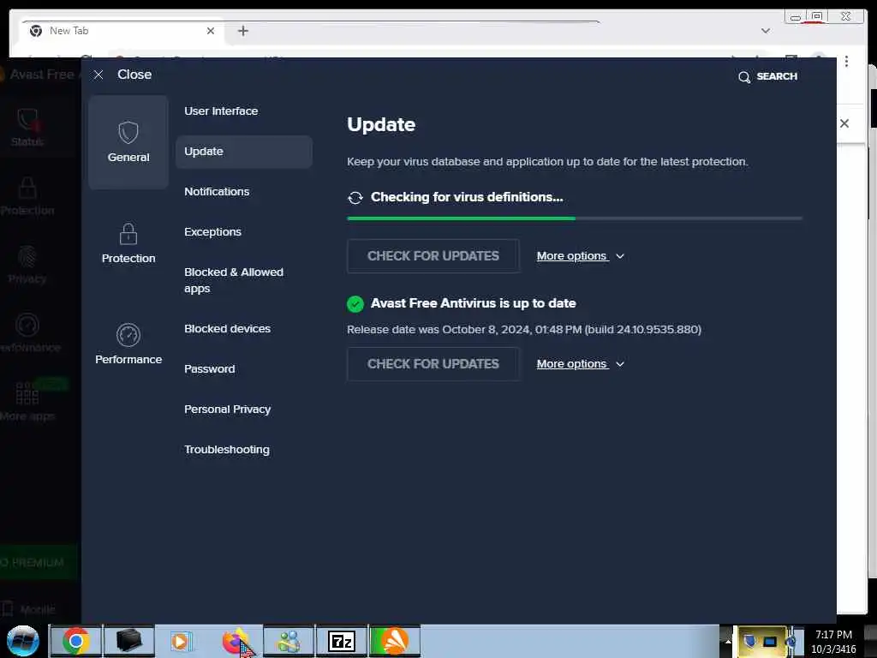
Task: Expand More options for virus definitions
Action: pyautogui.click(x=580, y=255)
